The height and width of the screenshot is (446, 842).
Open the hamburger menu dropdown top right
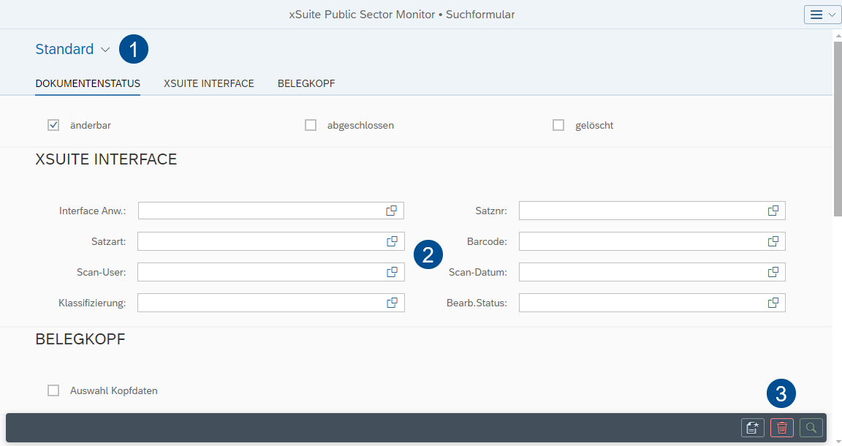click(822, 14)
